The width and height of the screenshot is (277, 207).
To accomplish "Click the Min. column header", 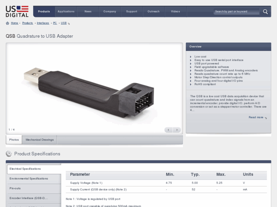I will [170, 174].
